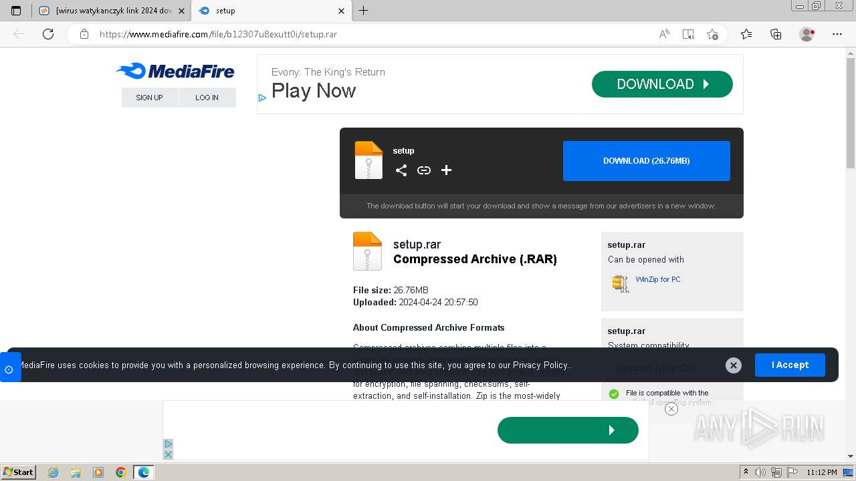
Task: Open browser Settings and more menu
Action: pyautogui.click(x=837, y=34)
